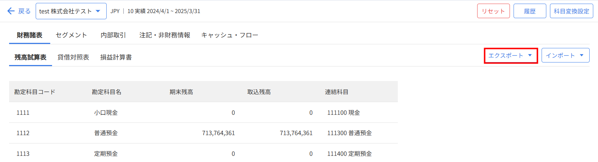Select the 普通預金 row with code 1112
This screenshot has height=162, width=598.
203,133
